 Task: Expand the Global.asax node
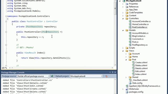[123, 89]
